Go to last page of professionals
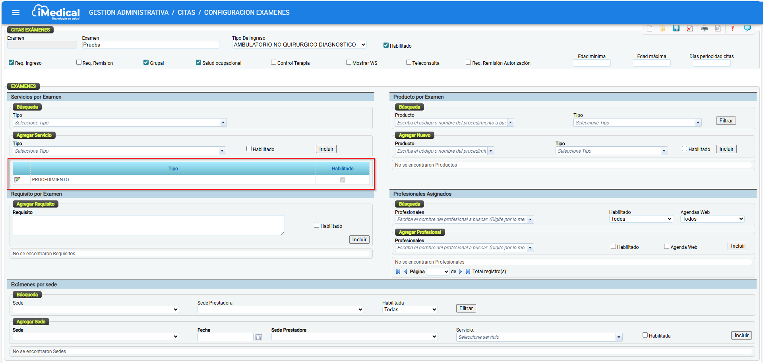This screenshot has height=363, width=763. (468, 272)
